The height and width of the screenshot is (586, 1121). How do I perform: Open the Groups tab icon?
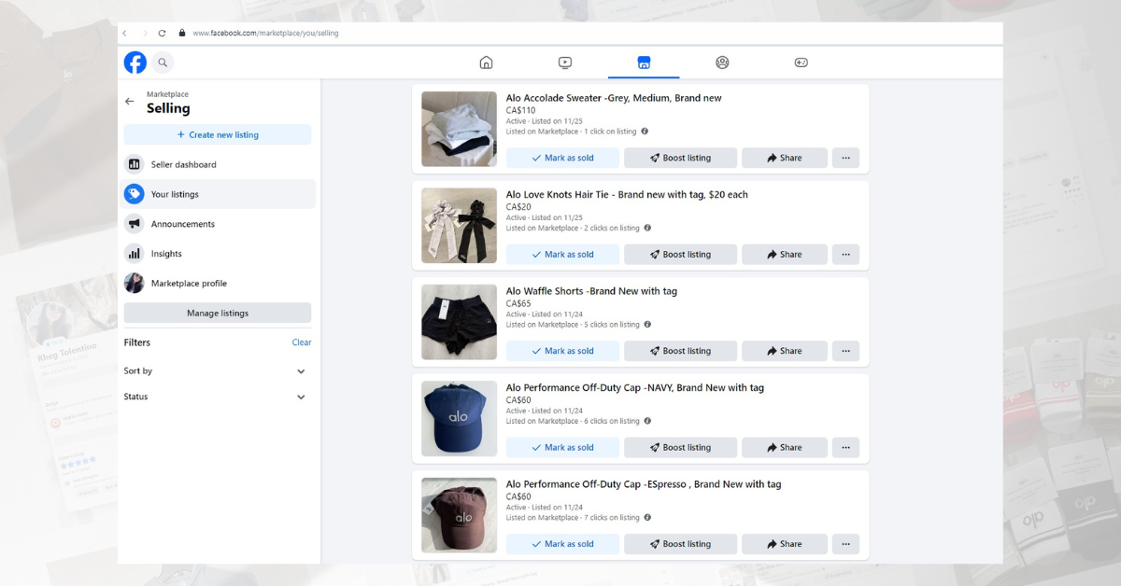[722, 63]
